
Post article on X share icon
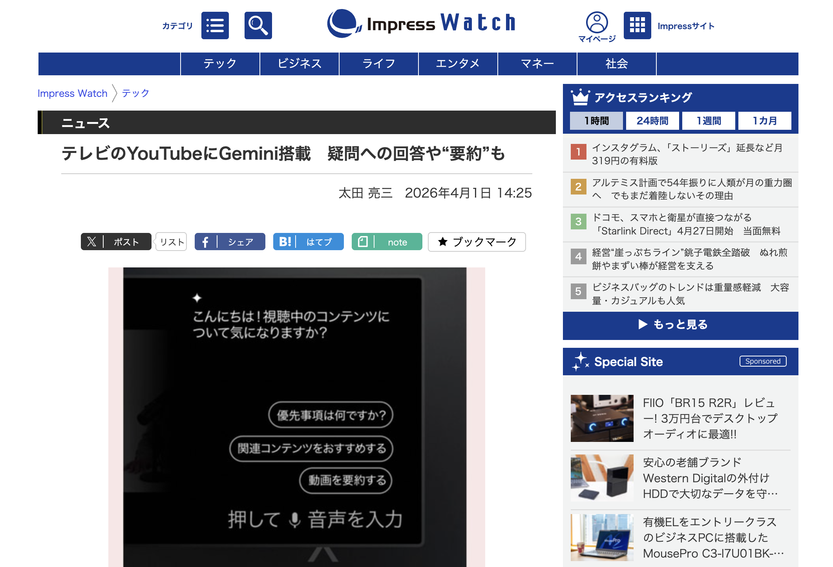[x=91, y=242]
